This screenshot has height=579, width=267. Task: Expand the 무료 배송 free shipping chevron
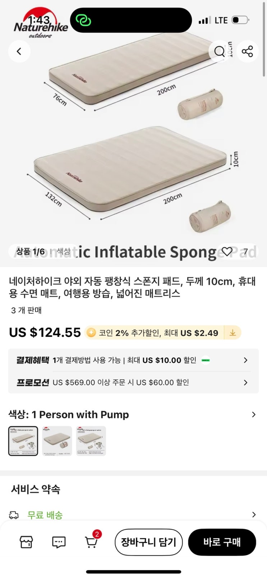254,515
